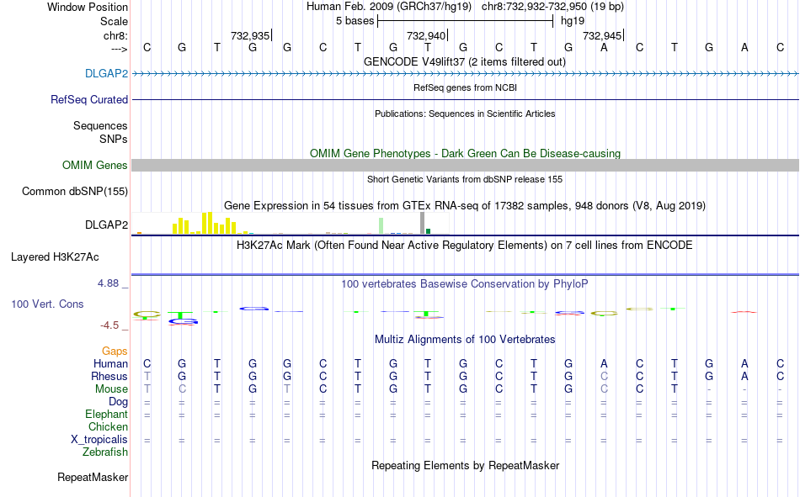Click the Common dbSNP(155) track label
Viewport: 800px width, 497px height.
point(74,191)
